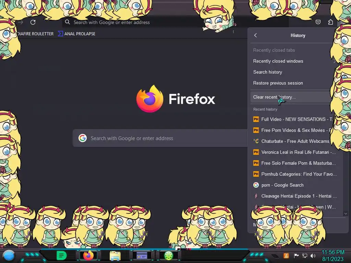Screen dimensions: 351x263
Task: Switch to Firefox on the taskbar
Action: click(x=88, y=255)
